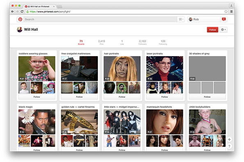Open the laser portraits cover image
This screenshot has width=244, height=162.
[x=164, y=68]
